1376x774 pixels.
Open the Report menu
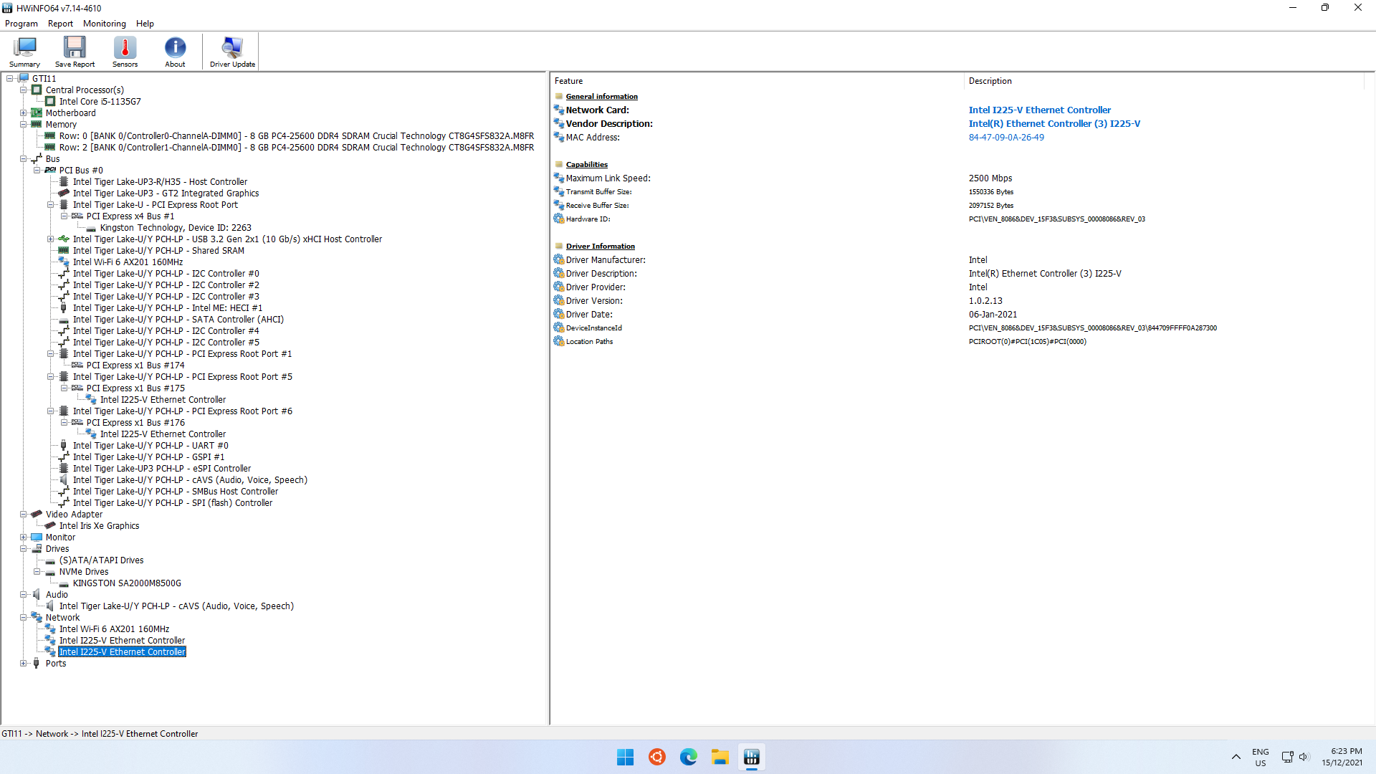click(x=60, y=24)
